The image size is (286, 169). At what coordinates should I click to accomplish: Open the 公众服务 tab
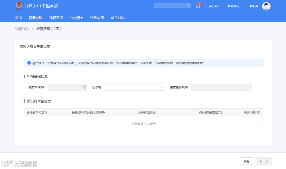click(x=77, y=18)
